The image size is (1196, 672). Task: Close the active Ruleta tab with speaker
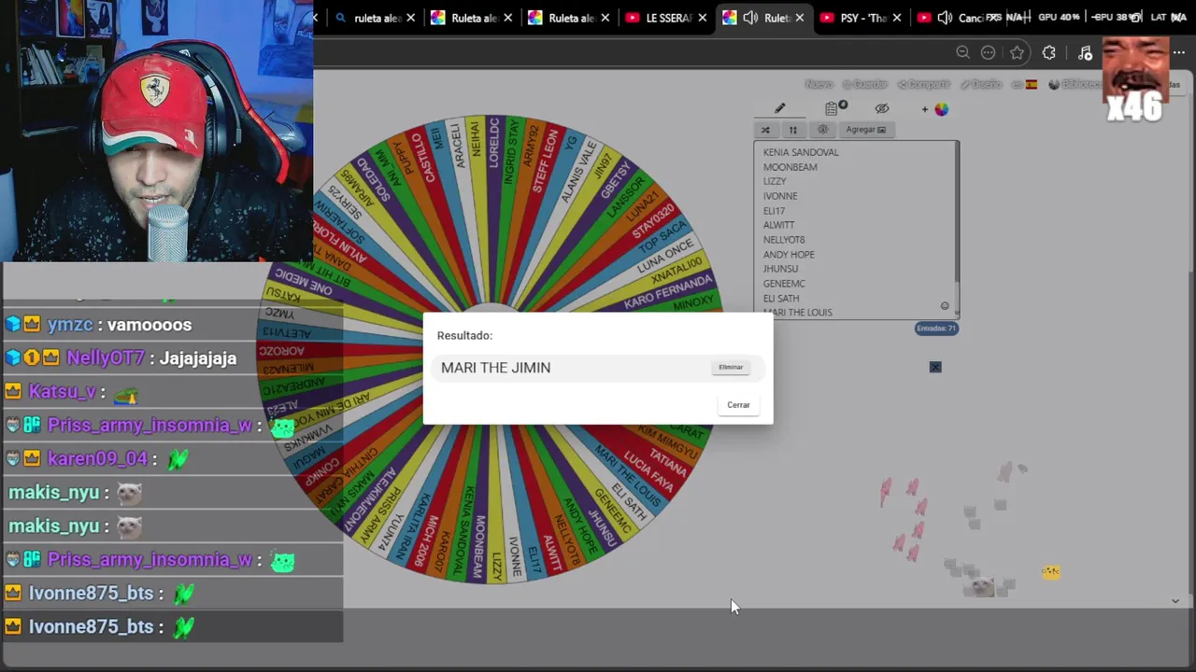(799, 18)
